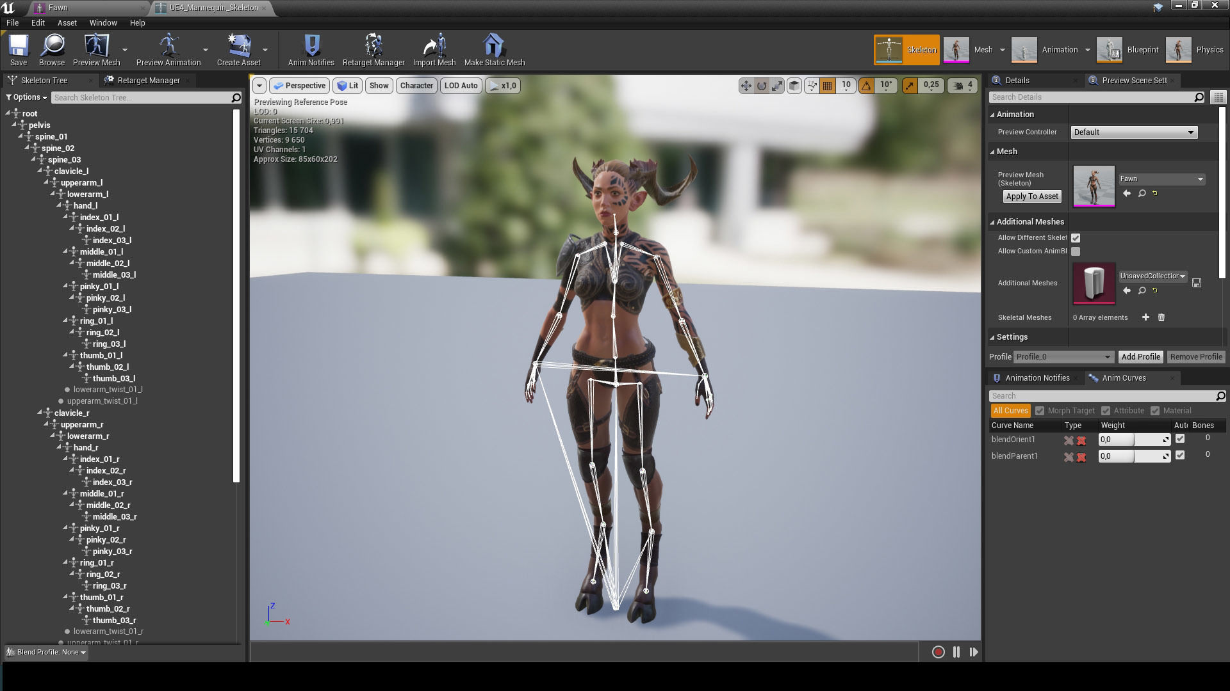Click the trash icon for Skeletal Meshes

(1161, 317)
